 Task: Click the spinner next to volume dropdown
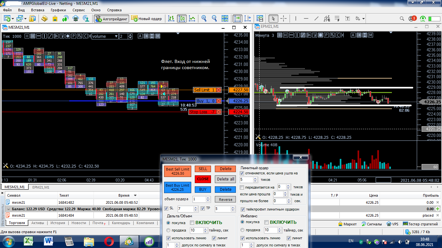[130, 36]
